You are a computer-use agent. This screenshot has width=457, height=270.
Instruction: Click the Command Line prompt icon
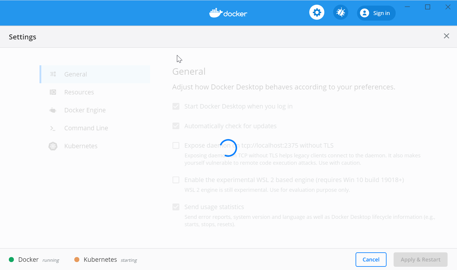coord(53,128)
